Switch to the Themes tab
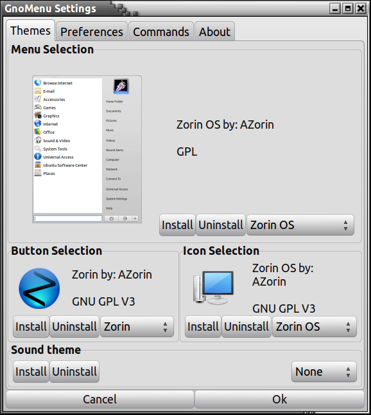Screen dimensions: 371x415 pyautogui.click(x=30, y=30)
